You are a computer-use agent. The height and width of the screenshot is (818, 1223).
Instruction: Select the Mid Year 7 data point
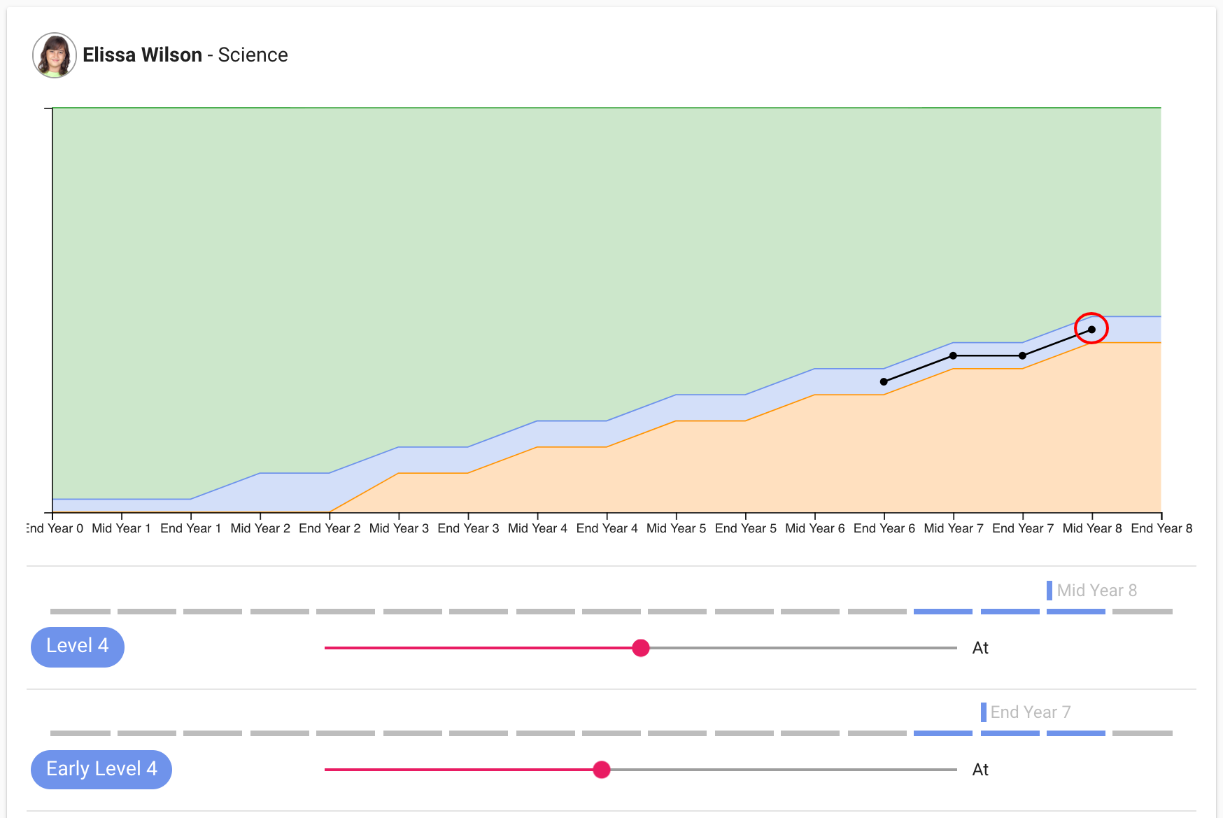(x=952, y=355)
